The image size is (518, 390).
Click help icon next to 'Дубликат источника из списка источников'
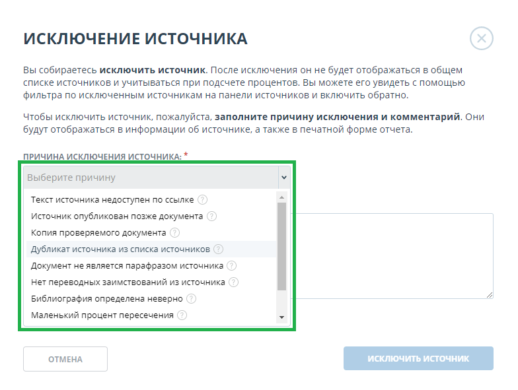click(x=219, y=249)
